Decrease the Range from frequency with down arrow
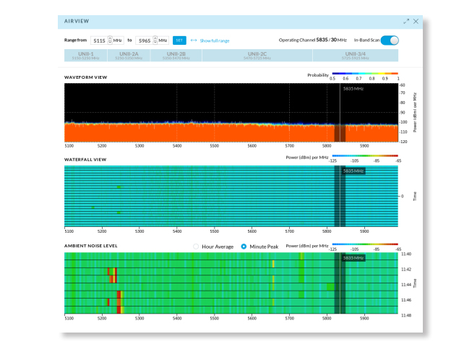Screen dimensions: 451x360 110,43
